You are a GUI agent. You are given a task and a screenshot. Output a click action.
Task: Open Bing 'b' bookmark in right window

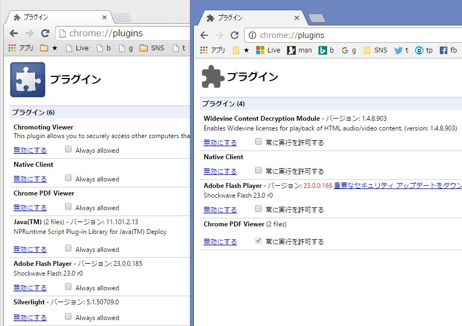coord(326,50)
